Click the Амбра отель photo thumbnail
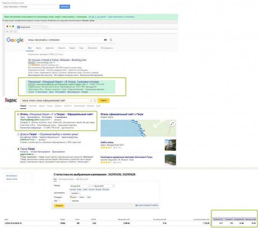 pyautogui.click(x=170, y=145)
